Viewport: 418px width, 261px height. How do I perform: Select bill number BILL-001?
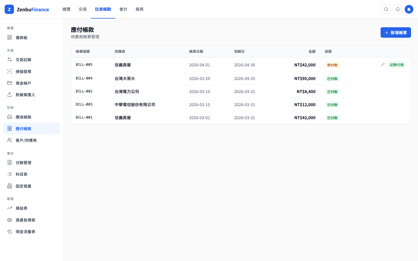pos(84,117)
